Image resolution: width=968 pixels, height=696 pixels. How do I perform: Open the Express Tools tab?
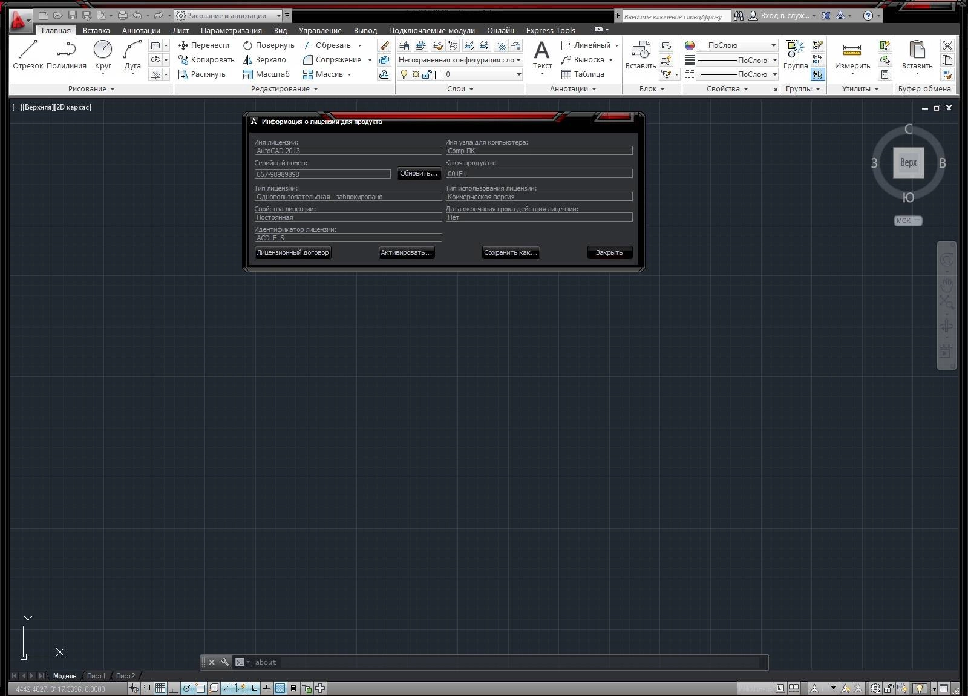tap(551, 30)
